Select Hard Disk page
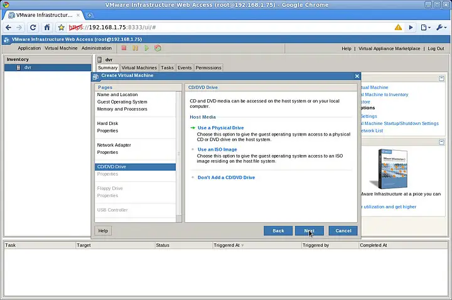 pyautogui.click(x=107, y=124)
